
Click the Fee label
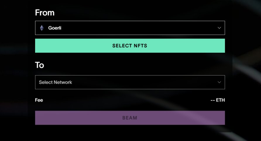(39, 100)
